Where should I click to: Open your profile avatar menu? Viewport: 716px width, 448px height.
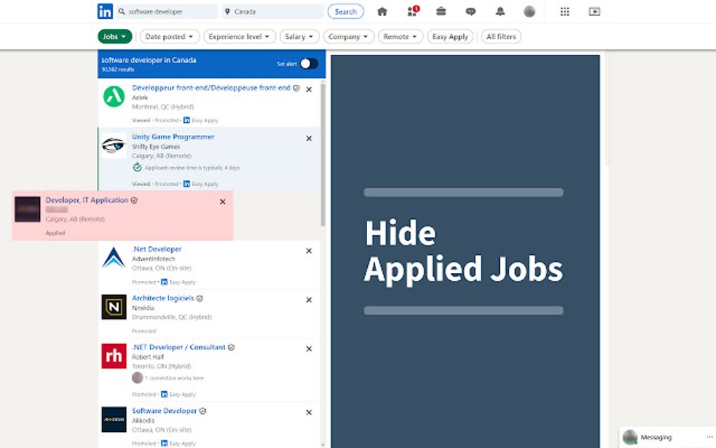[529, 11]
